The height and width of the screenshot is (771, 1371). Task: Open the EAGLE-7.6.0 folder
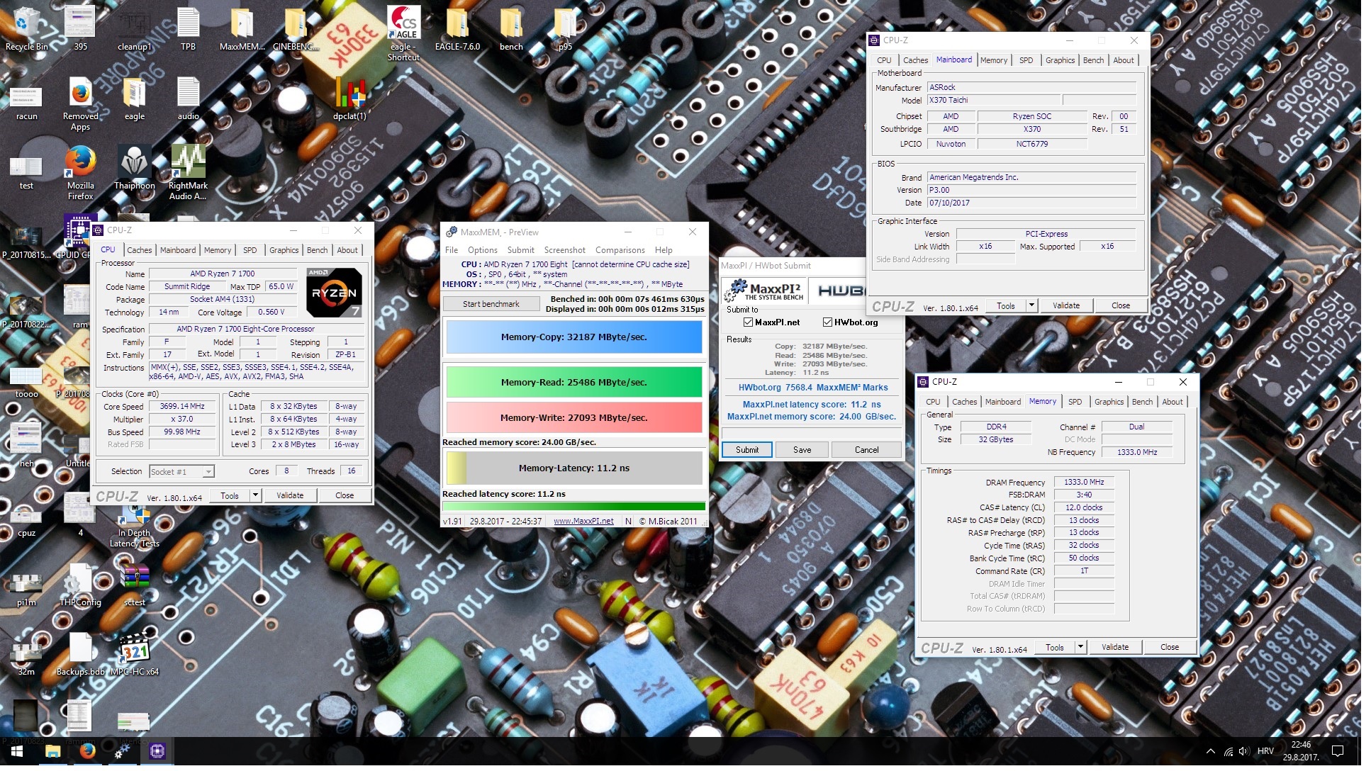coord(457,28)
